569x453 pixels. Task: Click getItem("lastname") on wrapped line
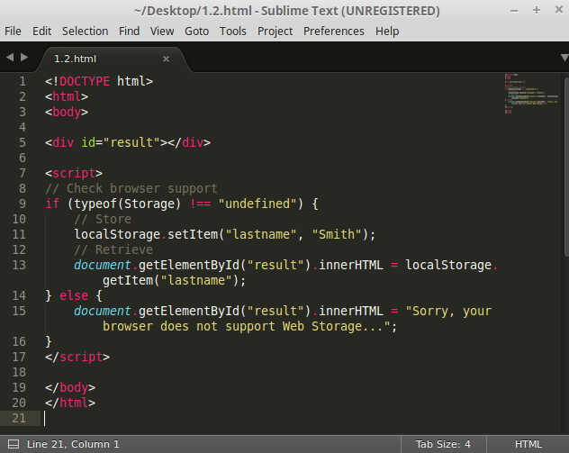tap(170, 280)
